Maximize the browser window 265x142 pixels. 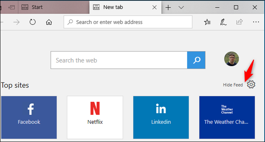pos(236,7)
